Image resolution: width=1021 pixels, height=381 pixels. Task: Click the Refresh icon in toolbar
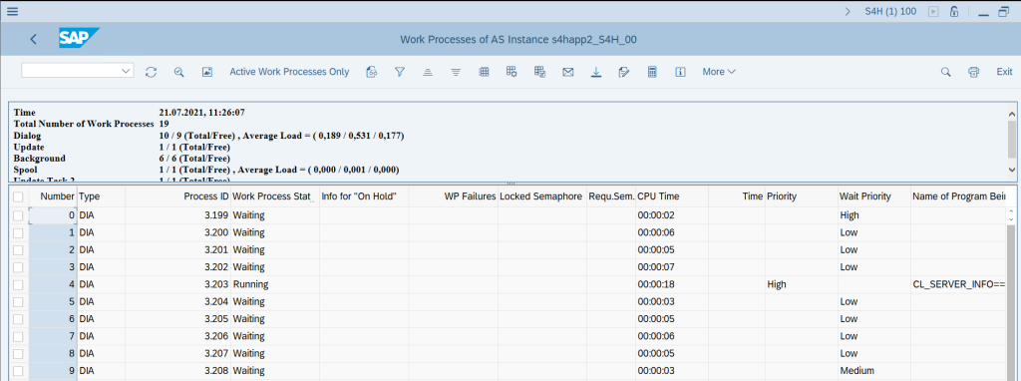(x=152, y=72)
